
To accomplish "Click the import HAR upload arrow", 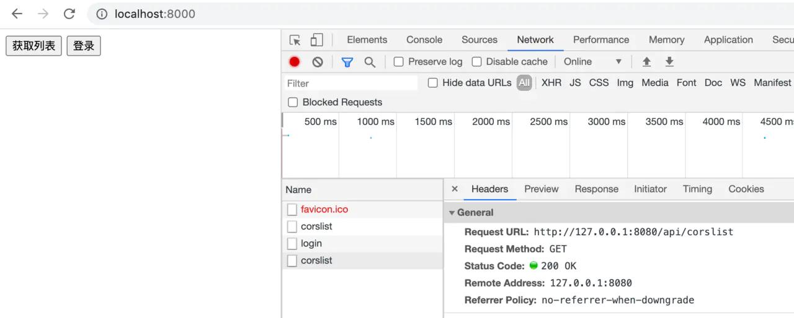I will tap(646, 62).
